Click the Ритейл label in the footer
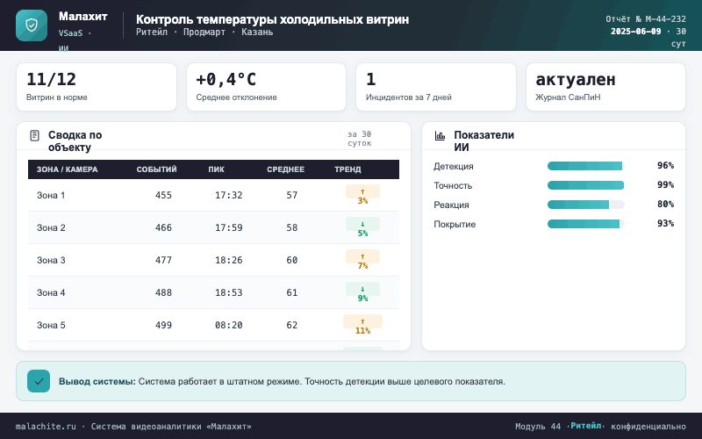The width and height of the screenshot is (702, 439). (586, 426)
